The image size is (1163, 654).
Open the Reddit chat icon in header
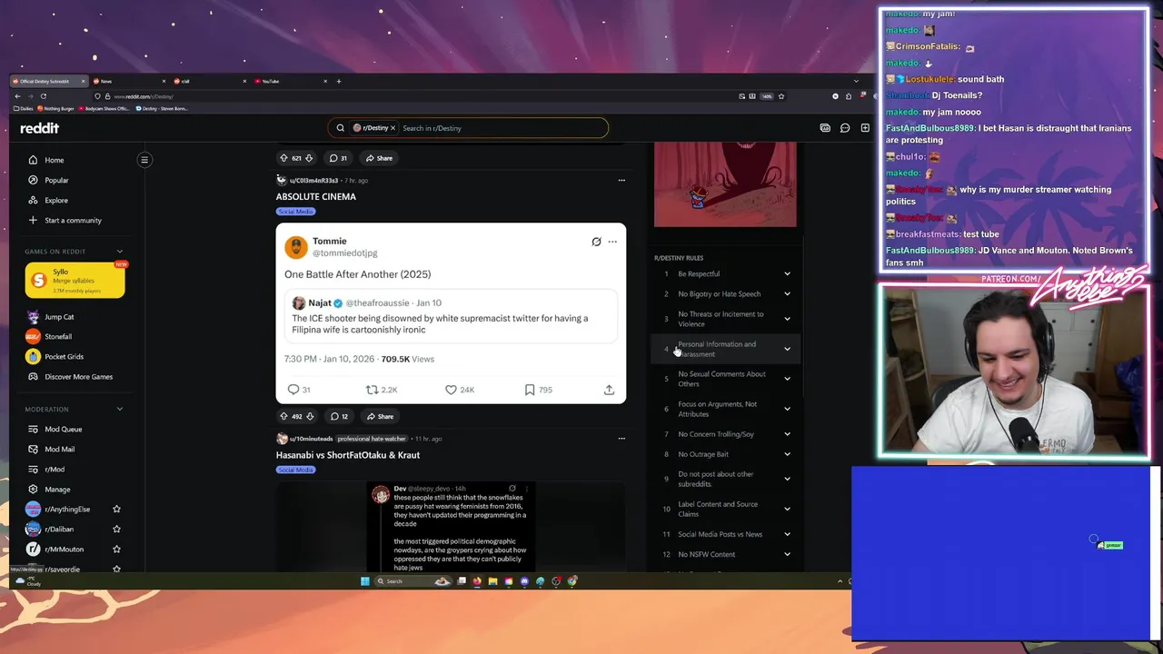click(x=845, y=128)
